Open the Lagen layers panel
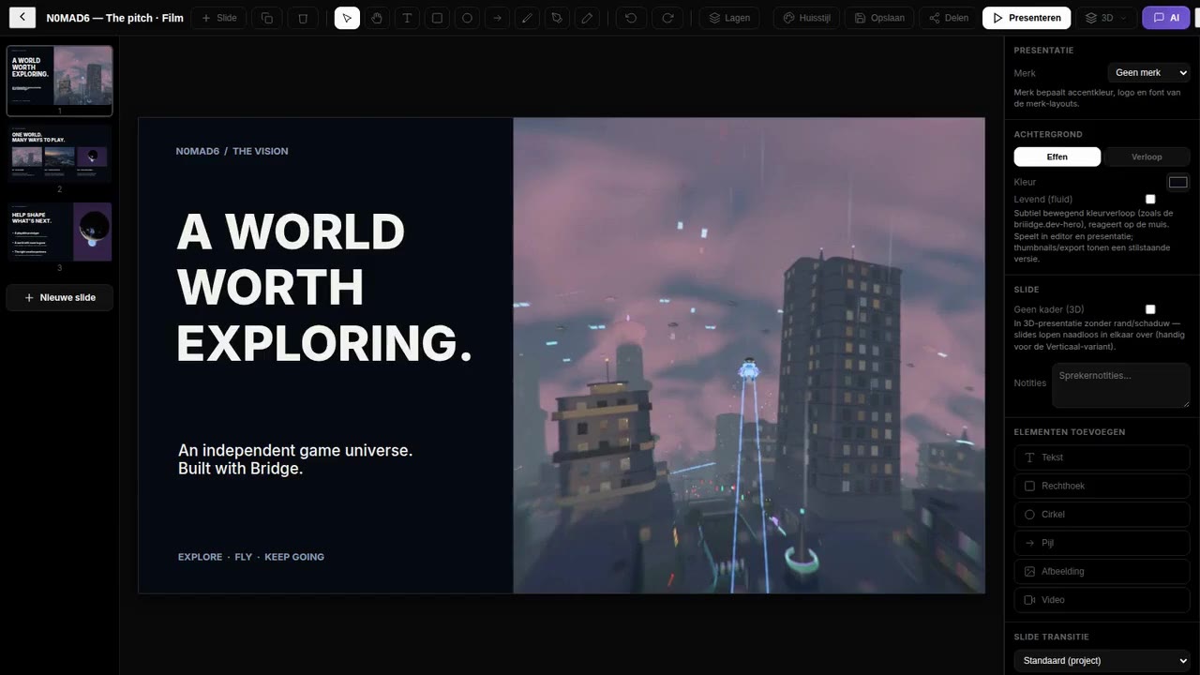 (729, 18)
